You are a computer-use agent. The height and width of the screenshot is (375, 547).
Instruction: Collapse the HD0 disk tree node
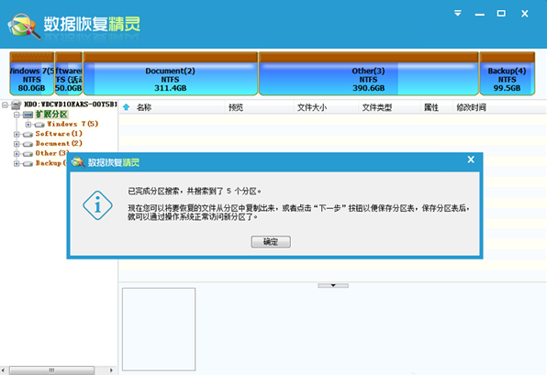click(x=5, y=105)
